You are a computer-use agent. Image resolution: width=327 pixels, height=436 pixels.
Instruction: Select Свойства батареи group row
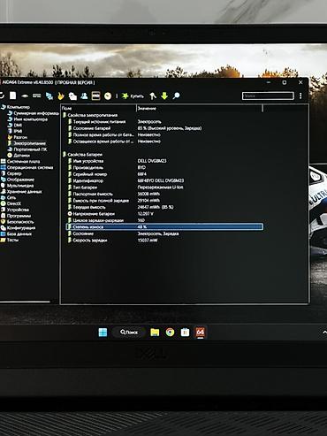tap(82, 154)
